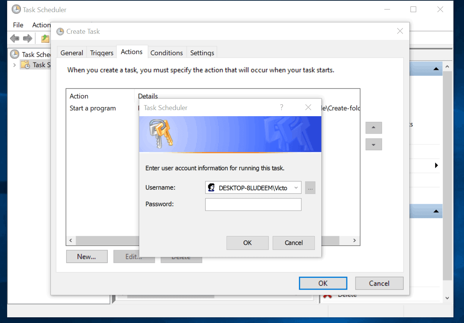Click the Password input field
The height and width of the screenshot is (323, 464).
tap(253, 204)
